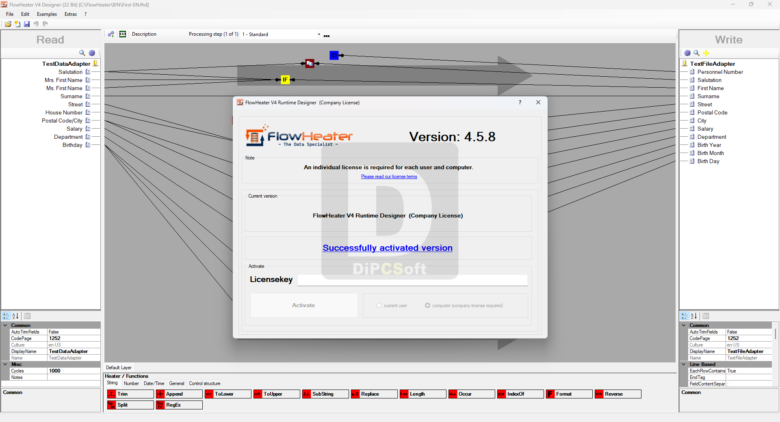Viewport: 780px width, 422px height.
Task: Select the blue ID heater node
Action: click(334, 55)
